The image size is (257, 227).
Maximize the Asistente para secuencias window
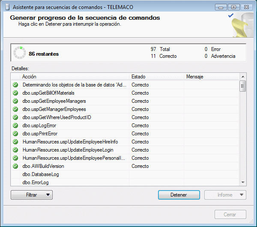pos(233,7)
